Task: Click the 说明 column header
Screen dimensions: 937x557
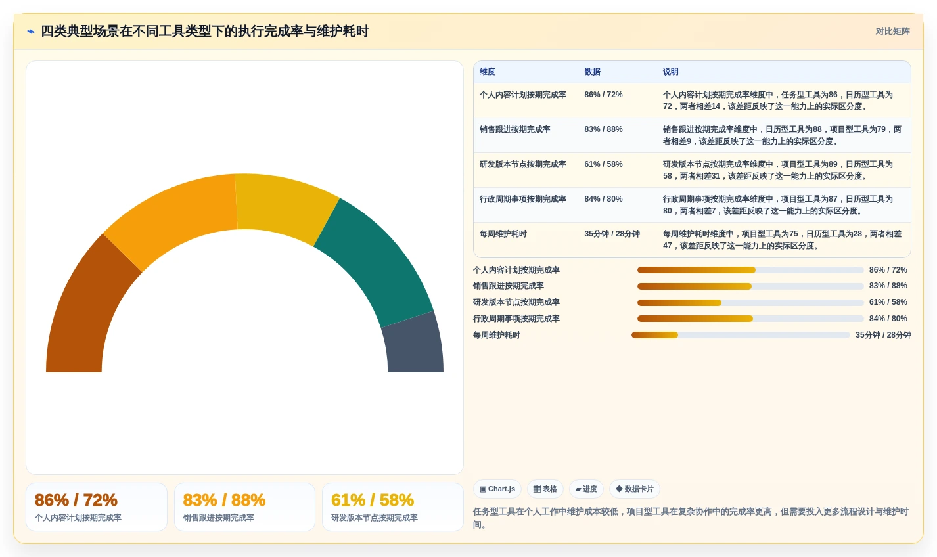Action: 671,72
